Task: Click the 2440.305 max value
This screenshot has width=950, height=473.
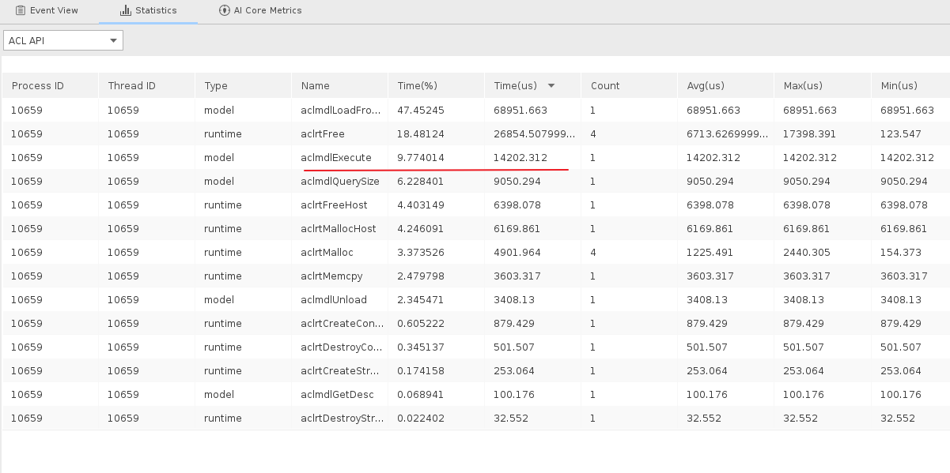Action: (x=807, y=253)
